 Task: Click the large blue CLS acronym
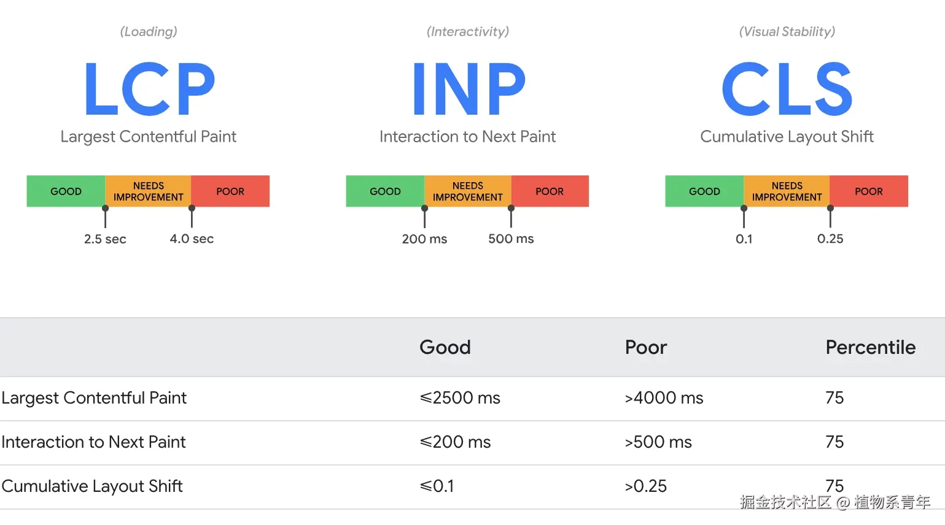point(787,89)
